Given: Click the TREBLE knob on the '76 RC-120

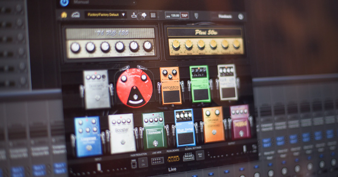Looking at the screenshot, I should (120, 46).
